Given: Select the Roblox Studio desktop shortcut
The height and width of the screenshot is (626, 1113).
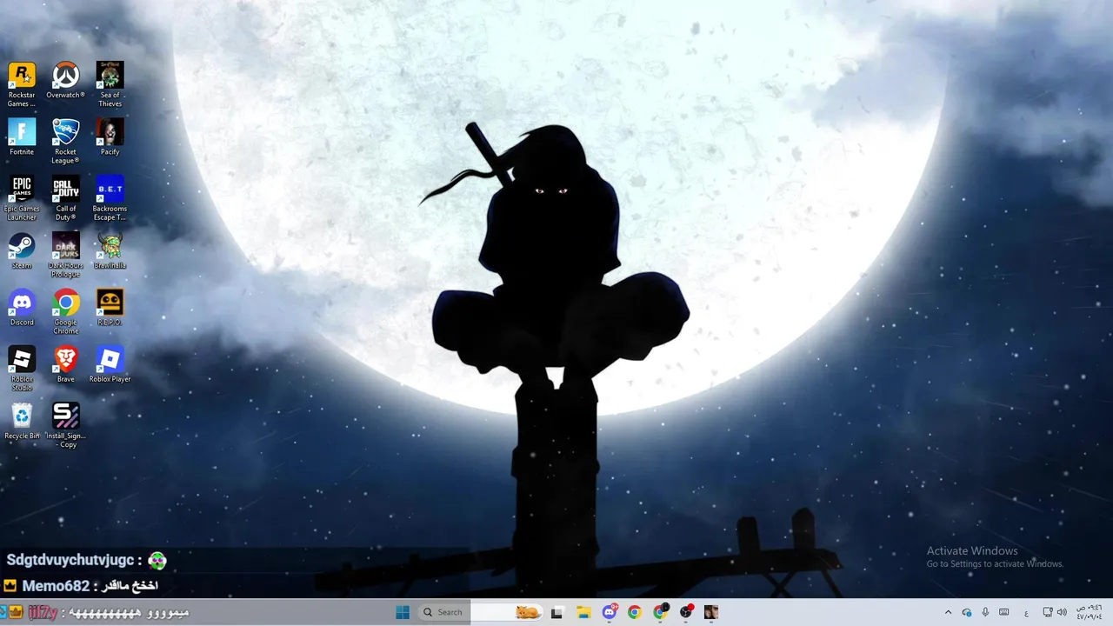Looking at the screenshot, I should coord(22,368).
